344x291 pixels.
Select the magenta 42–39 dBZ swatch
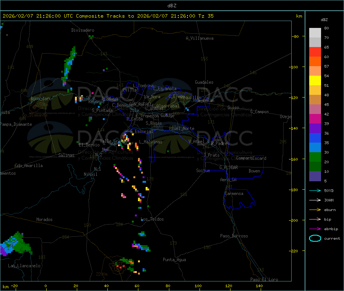(x=315, y=119)
